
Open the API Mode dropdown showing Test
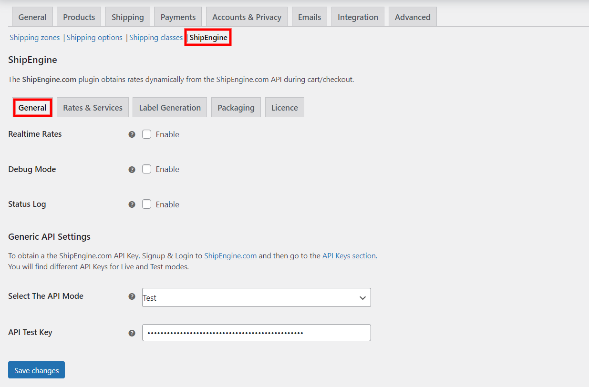pyautogui.click(x=257, y=297)
